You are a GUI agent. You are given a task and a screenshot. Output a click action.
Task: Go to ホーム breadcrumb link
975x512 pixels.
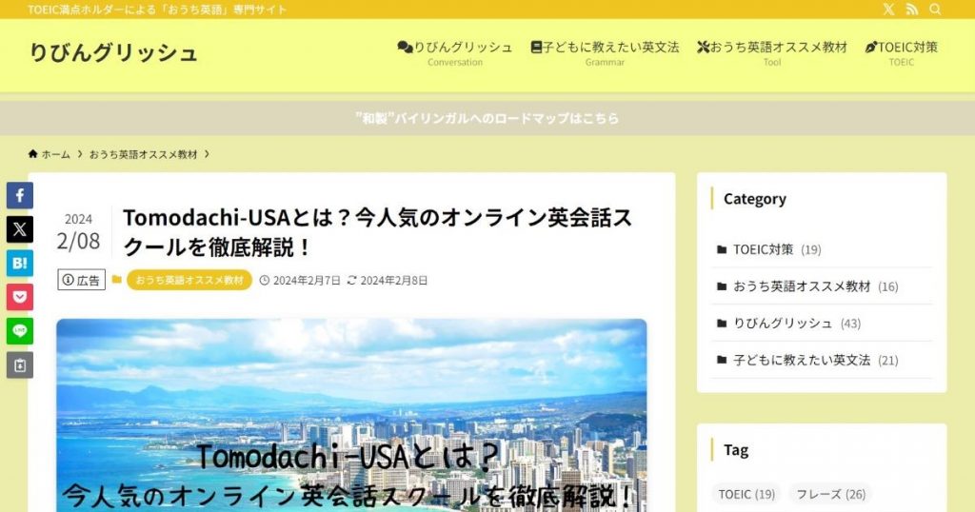[56, 154]
